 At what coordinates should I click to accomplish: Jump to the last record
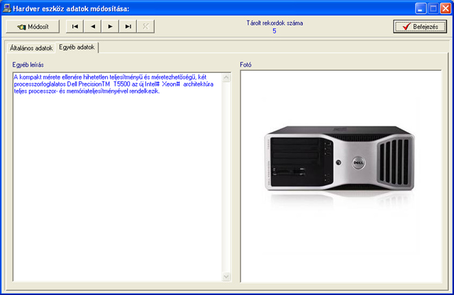coord(128,27)
